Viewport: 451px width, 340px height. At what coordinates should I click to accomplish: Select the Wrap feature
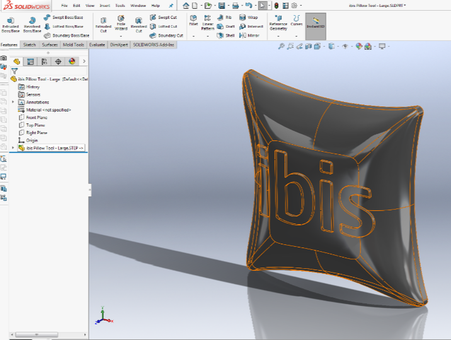coord(249,17)
